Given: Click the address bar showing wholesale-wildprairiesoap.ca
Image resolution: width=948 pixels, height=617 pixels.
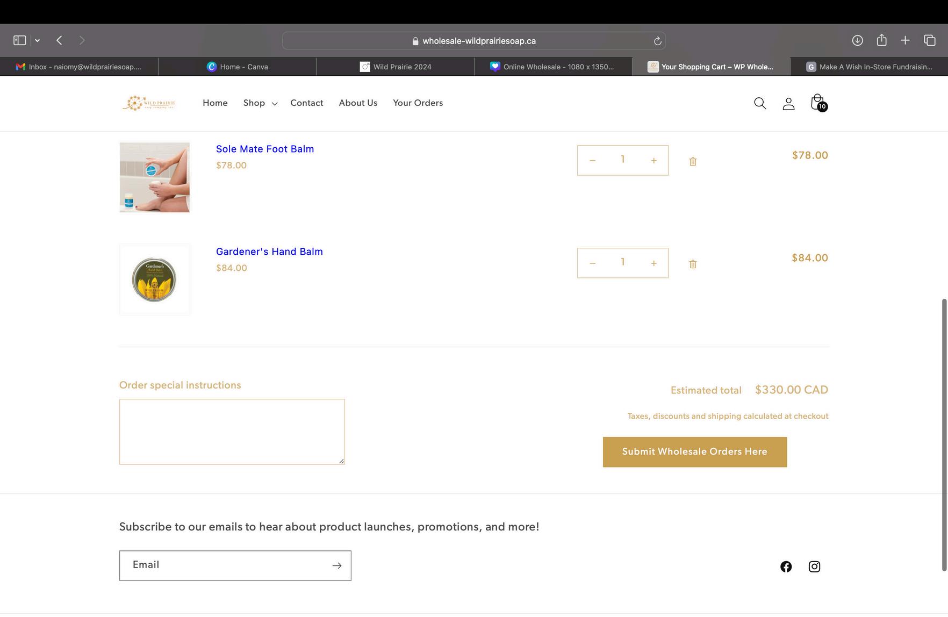Looking at the screenshot, I should (474, 41).
